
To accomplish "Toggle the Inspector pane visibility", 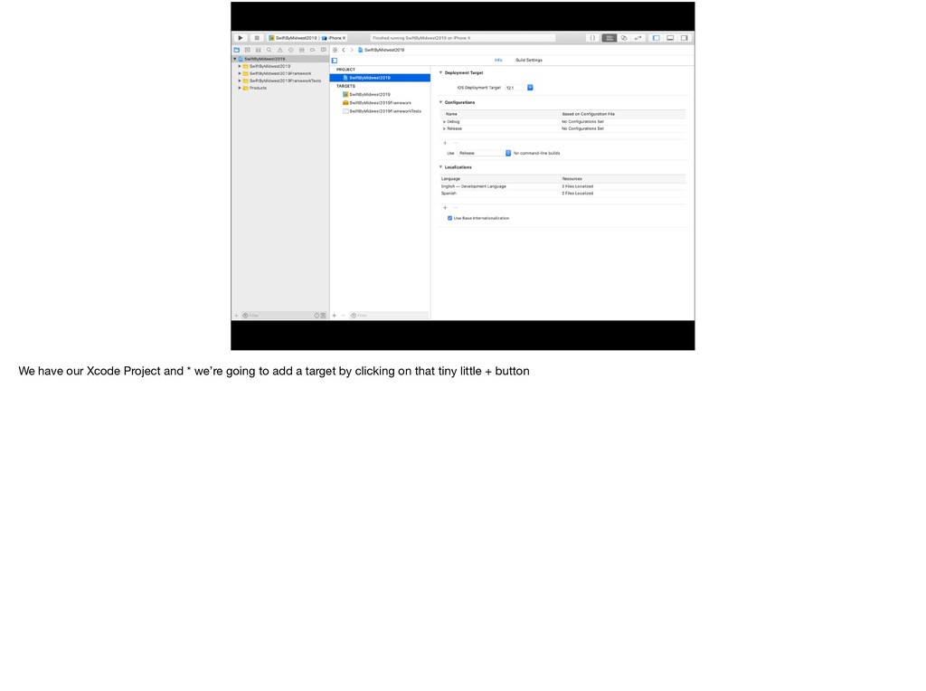I will coord(685,38).
